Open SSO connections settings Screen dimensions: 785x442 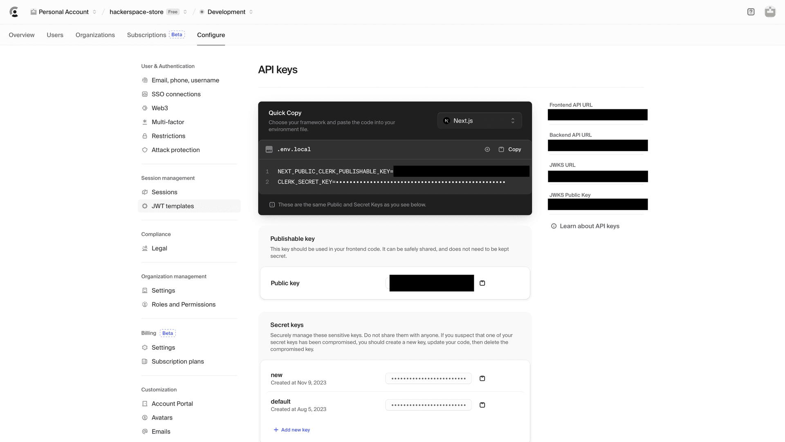click(x=176, y=94)
